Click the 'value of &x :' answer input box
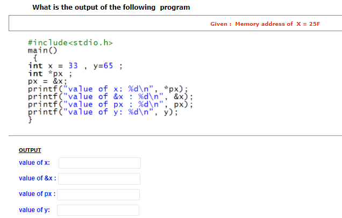 coord(99,179)
